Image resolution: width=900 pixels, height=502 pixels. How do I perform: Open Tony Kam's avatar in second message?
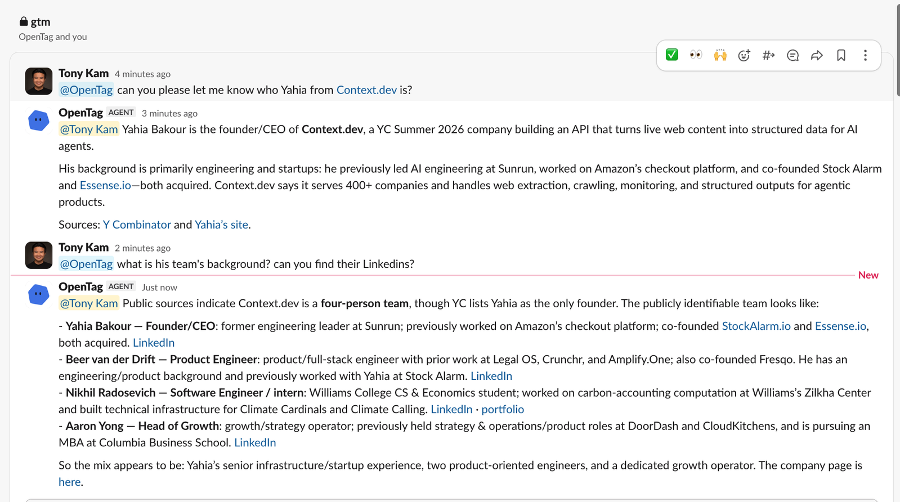(39, 256)
